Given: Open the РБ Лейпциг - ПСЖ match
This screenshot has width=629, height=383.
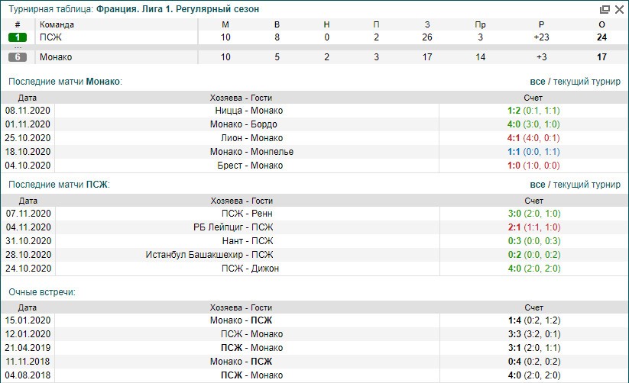Looking at the screenshot, I should (233, 227).
